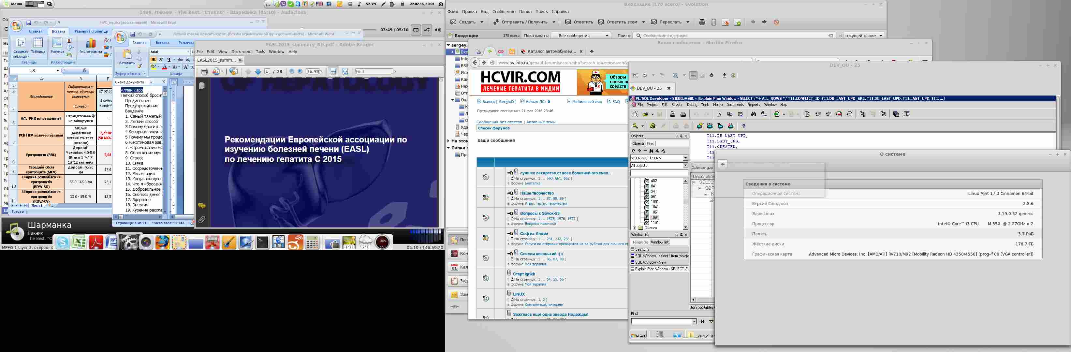The image size is (1071, 352).
Task: Click Audacious playback seek slider
Action: pos(369,30)
